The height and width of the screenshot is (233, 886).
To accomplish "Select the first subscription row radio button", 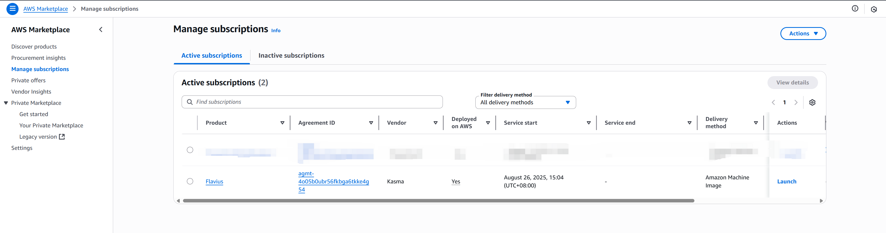I will [x=190, y=150].
